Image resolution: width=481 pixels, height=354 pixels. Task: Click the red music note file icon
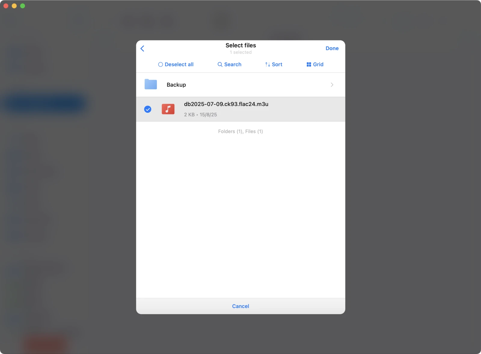click(168, 109)
